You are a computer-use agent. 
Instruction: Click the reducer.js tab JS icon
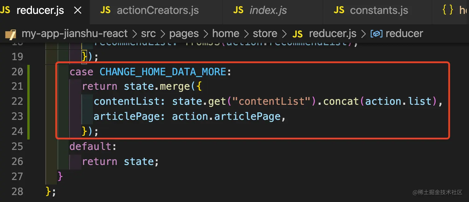click(x=5, y=11)
